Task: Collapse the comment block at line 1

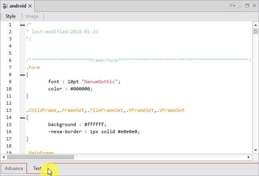Action: 22,25
